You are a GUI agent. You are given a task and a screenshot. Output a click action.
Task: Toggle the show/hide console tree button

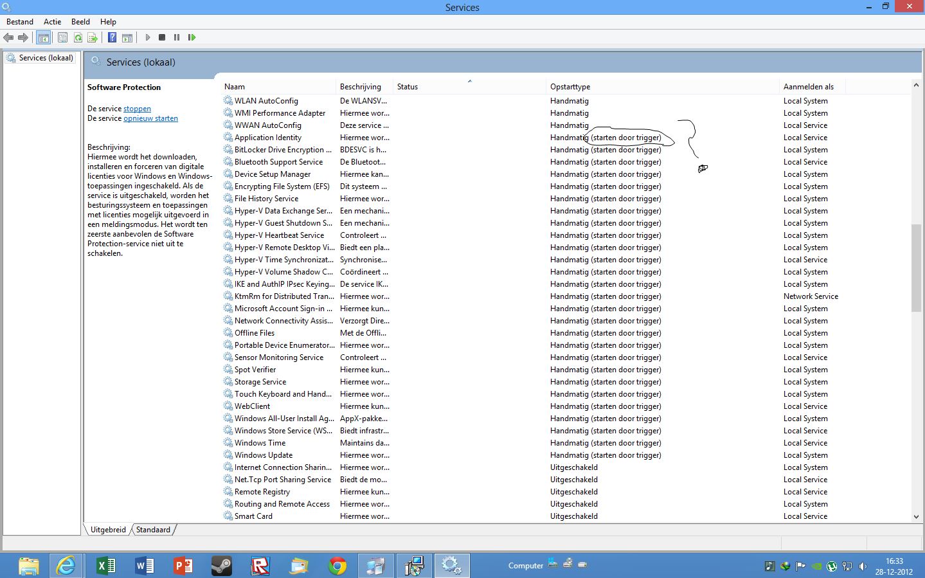coord(44,37)
